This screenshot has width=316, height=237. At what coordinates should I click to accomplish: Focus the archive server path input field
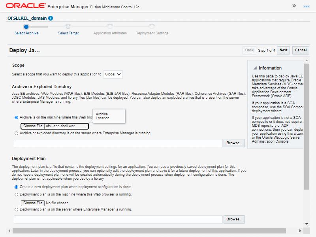tap(118, 143)
